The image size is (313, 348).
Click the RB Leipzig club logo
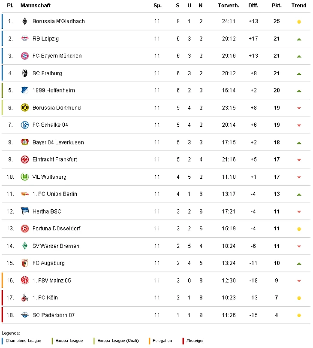pos(24,39)
